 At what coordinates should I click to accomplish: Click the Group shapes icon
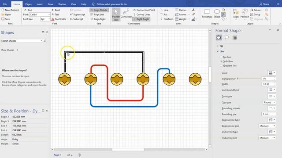pyautogui.click(x=255, y=14)
